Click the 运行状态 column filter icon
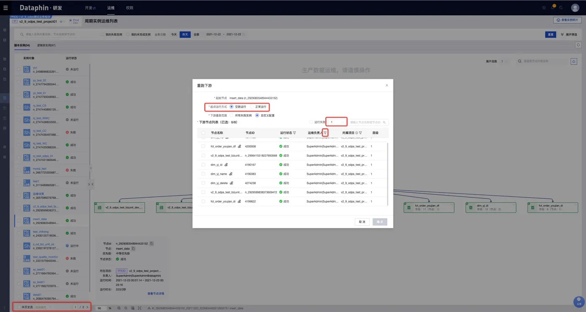Image resolution: width=586 pixels, height=312 pixels. point(294,133)
